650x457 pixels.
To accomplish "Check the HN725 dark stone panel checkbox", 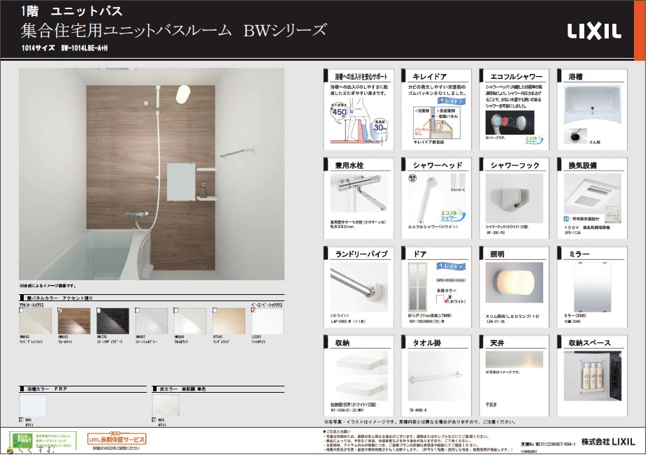I will pos(99,309).
